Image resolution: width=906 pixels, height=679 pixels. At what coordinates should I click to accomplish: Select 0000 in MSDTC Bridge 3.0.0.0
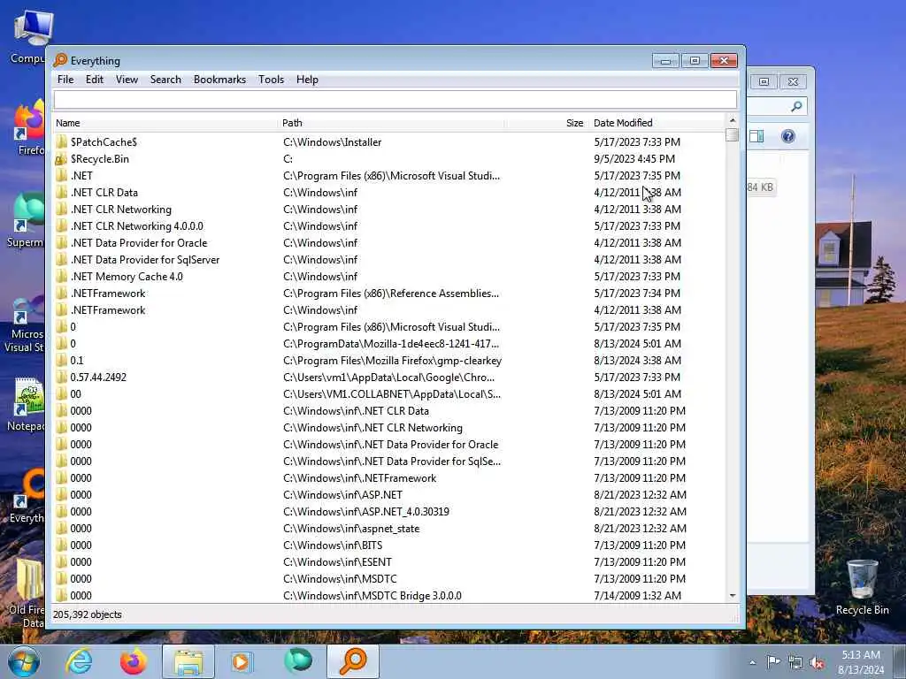81,595
